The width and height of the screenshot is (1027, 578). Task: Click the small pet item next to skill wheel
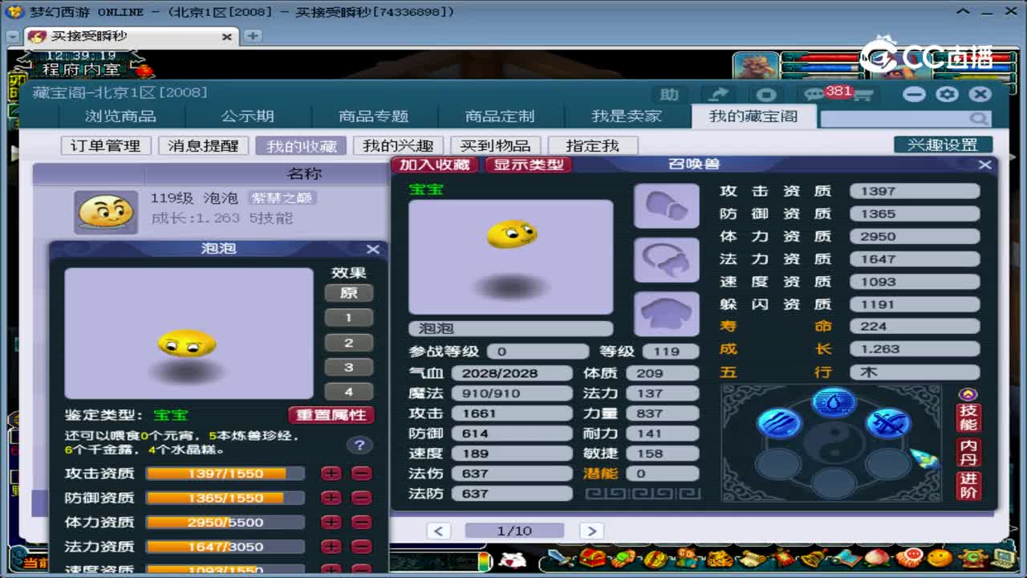pos(923,458)
